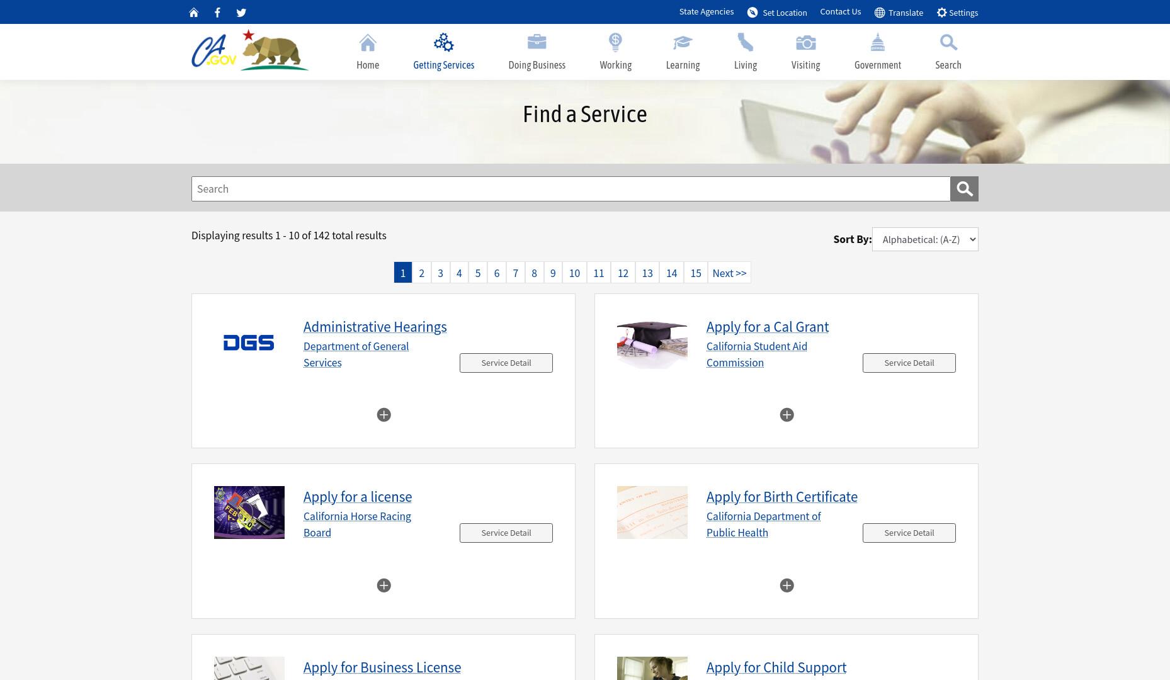Open Administrative Hearings link
The width and height of the screenshot is (1170, 680).
click(375, 327)
